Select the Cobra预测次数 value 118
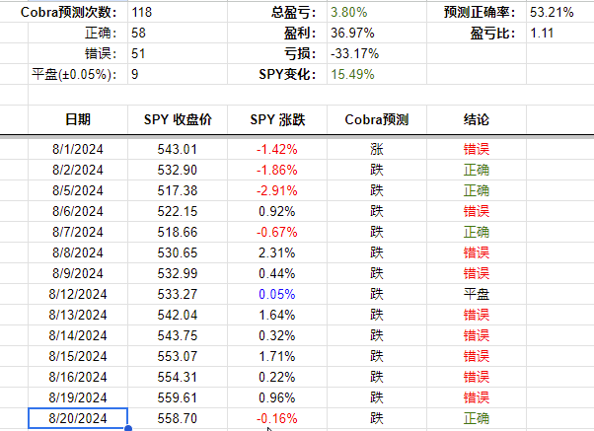Screen dimensions: 594x431 [178, 12]
